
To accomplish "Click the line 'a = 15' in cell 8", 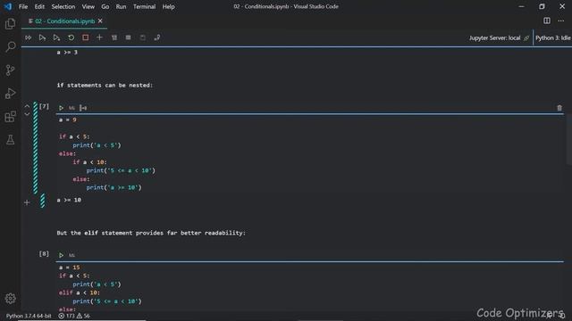I will tap(70, 267).
